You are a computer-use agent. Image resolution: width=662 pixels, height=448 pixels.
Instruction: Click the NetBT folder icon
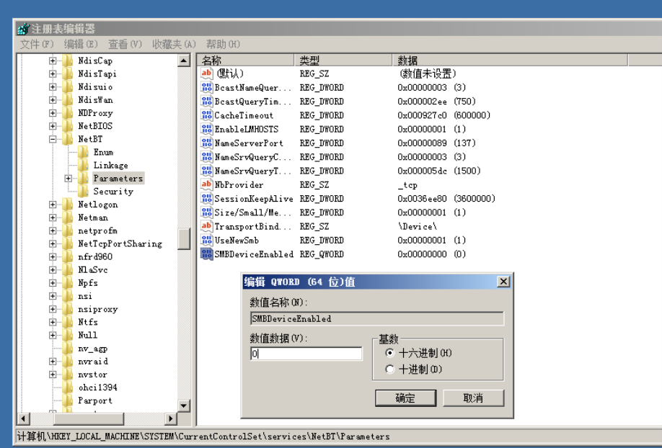[x=68, y=139]
